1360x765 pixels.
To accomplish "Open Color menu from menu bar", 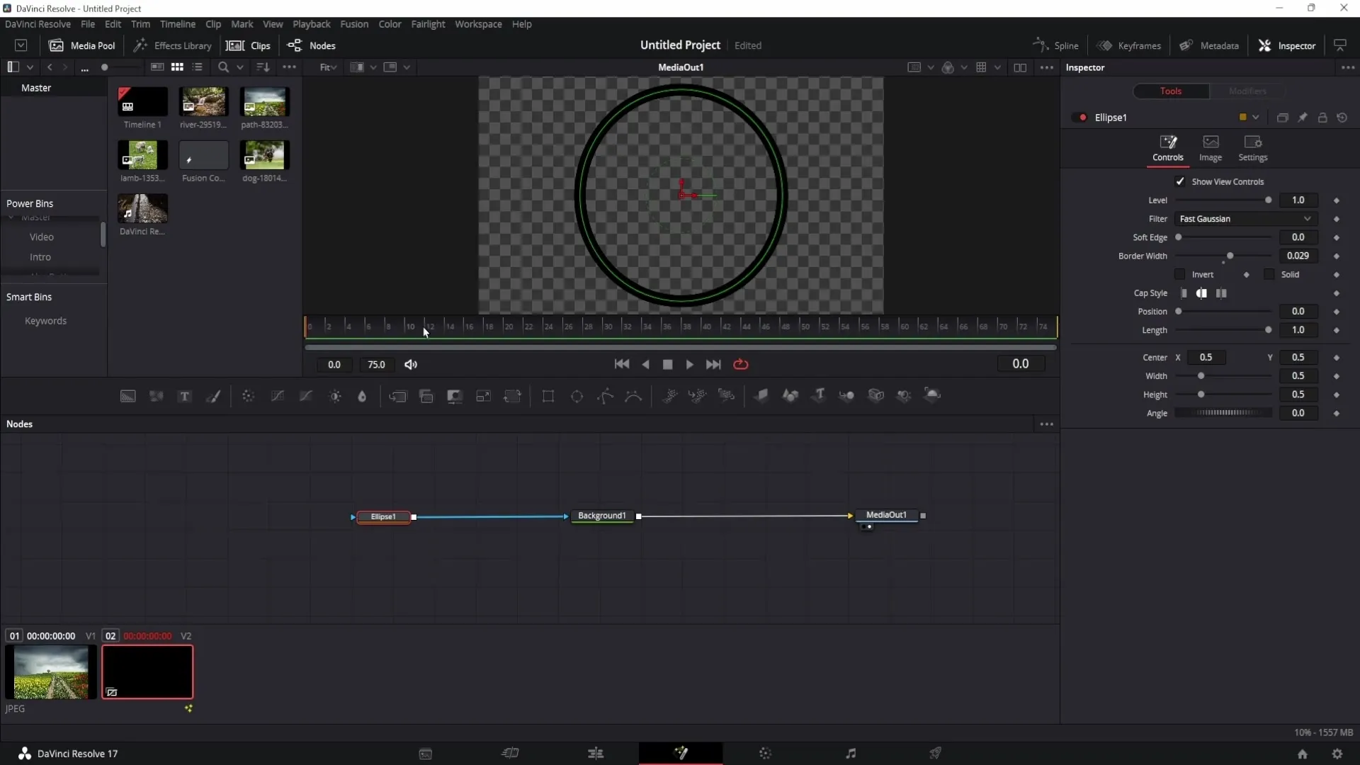I will coord(392,23).
